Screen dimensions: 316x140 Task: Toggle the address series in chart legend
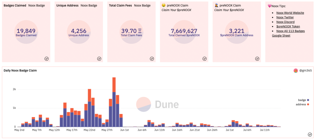click(302, 104)
